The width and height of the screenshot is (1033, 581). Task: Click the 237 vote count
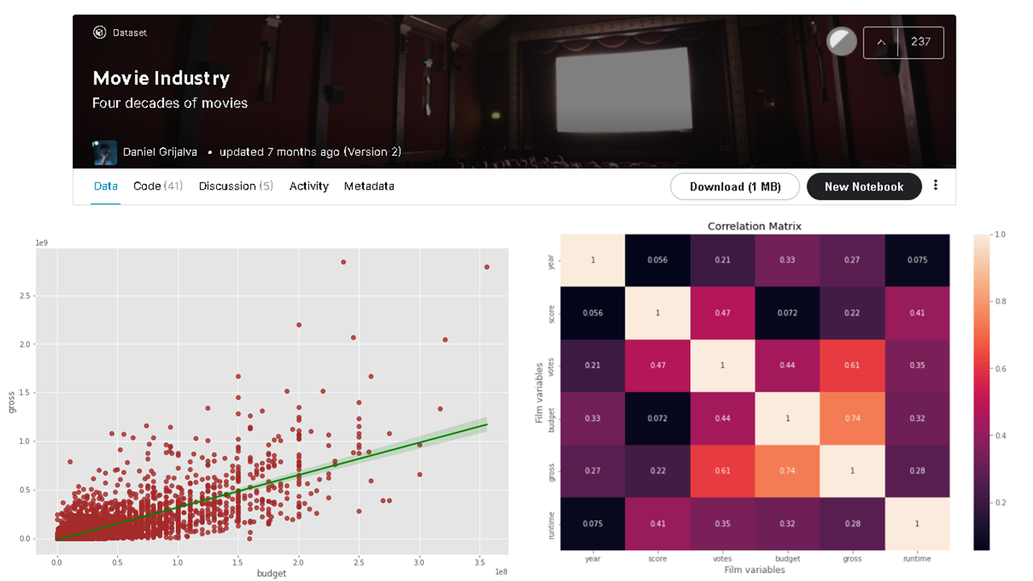921,42
